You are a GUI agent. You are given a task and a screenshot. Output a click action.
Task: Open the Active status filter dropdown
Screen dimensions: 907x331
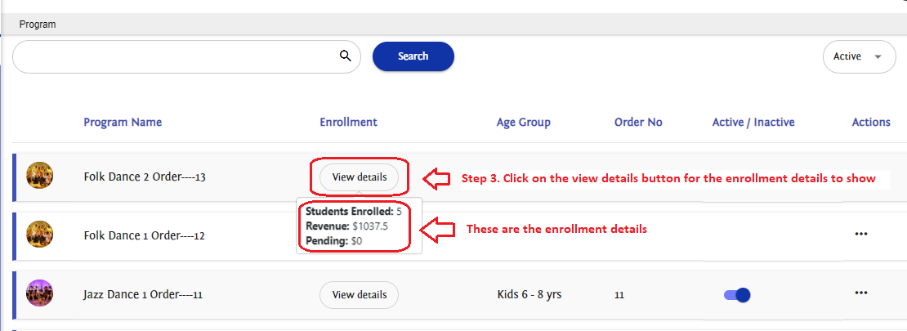tap(858, 57)
